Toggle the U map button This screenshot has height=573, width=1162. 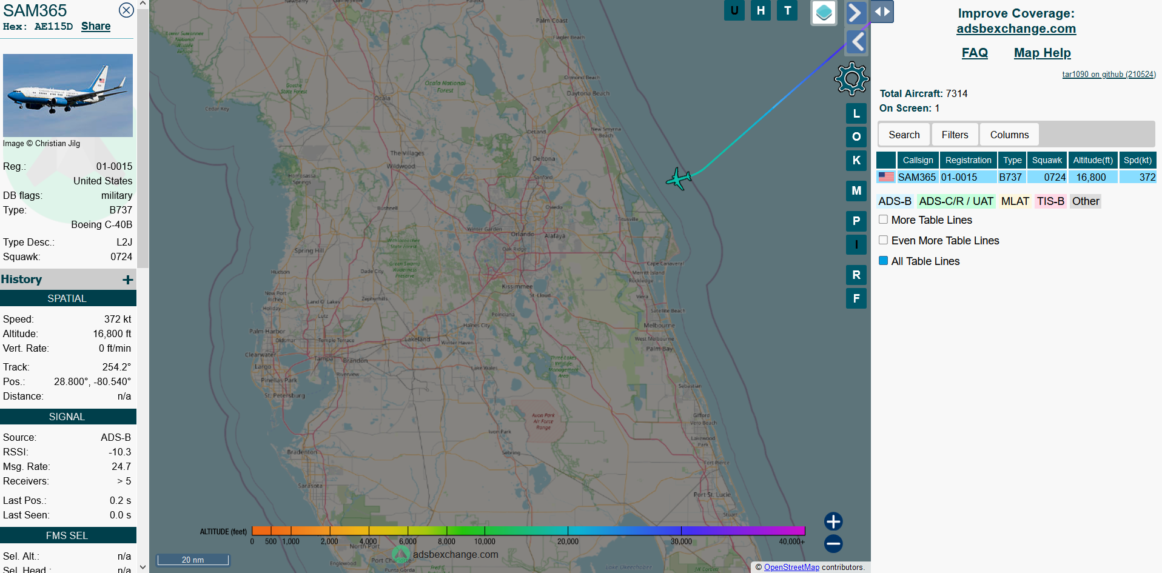point(734,10)
